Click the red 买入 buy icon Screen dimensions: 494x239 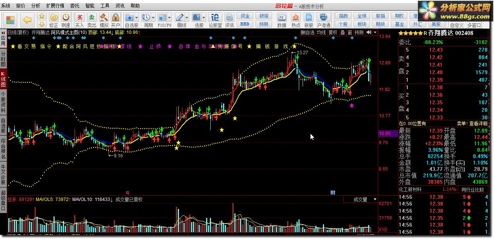[80, 20]
